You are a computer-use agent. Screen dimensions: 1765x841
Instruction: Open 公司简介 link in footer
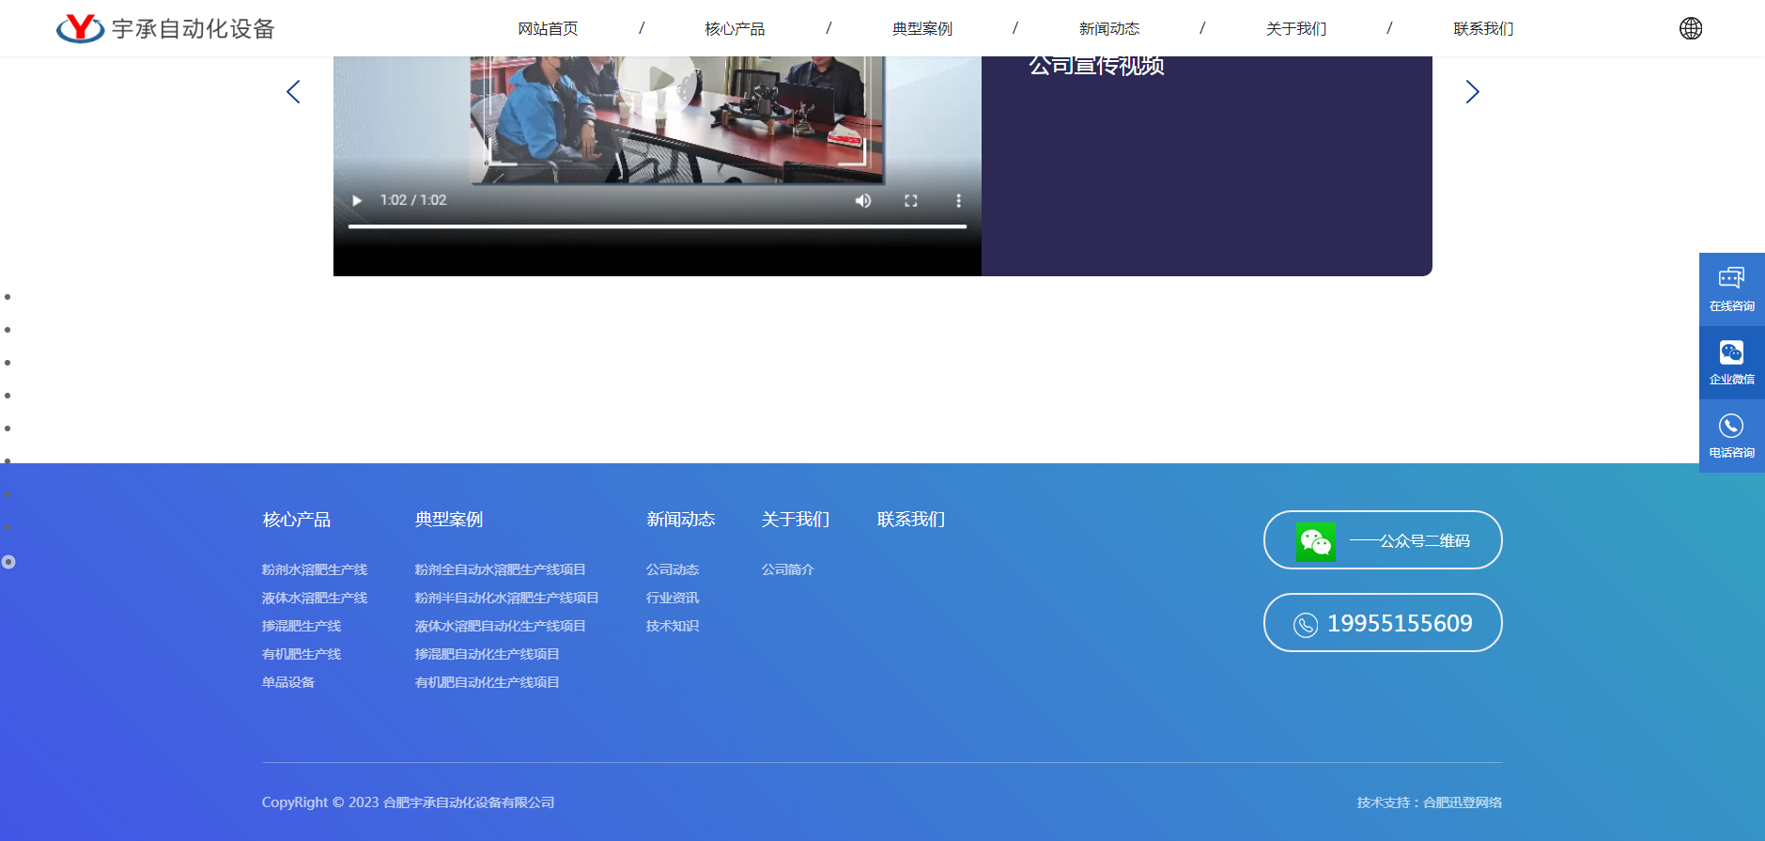(787, 569)
